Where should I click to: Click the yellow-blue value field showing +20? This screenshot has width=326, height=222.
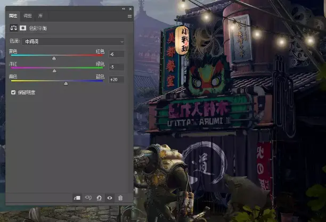[117, 80]
